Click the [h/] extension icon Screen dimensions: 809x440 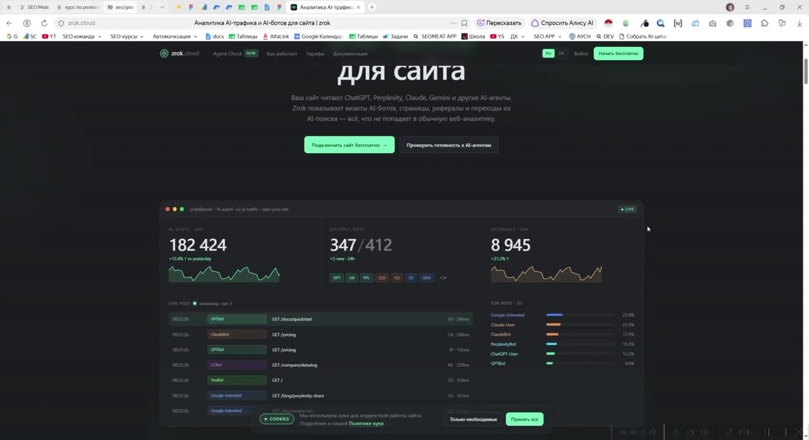678,23
